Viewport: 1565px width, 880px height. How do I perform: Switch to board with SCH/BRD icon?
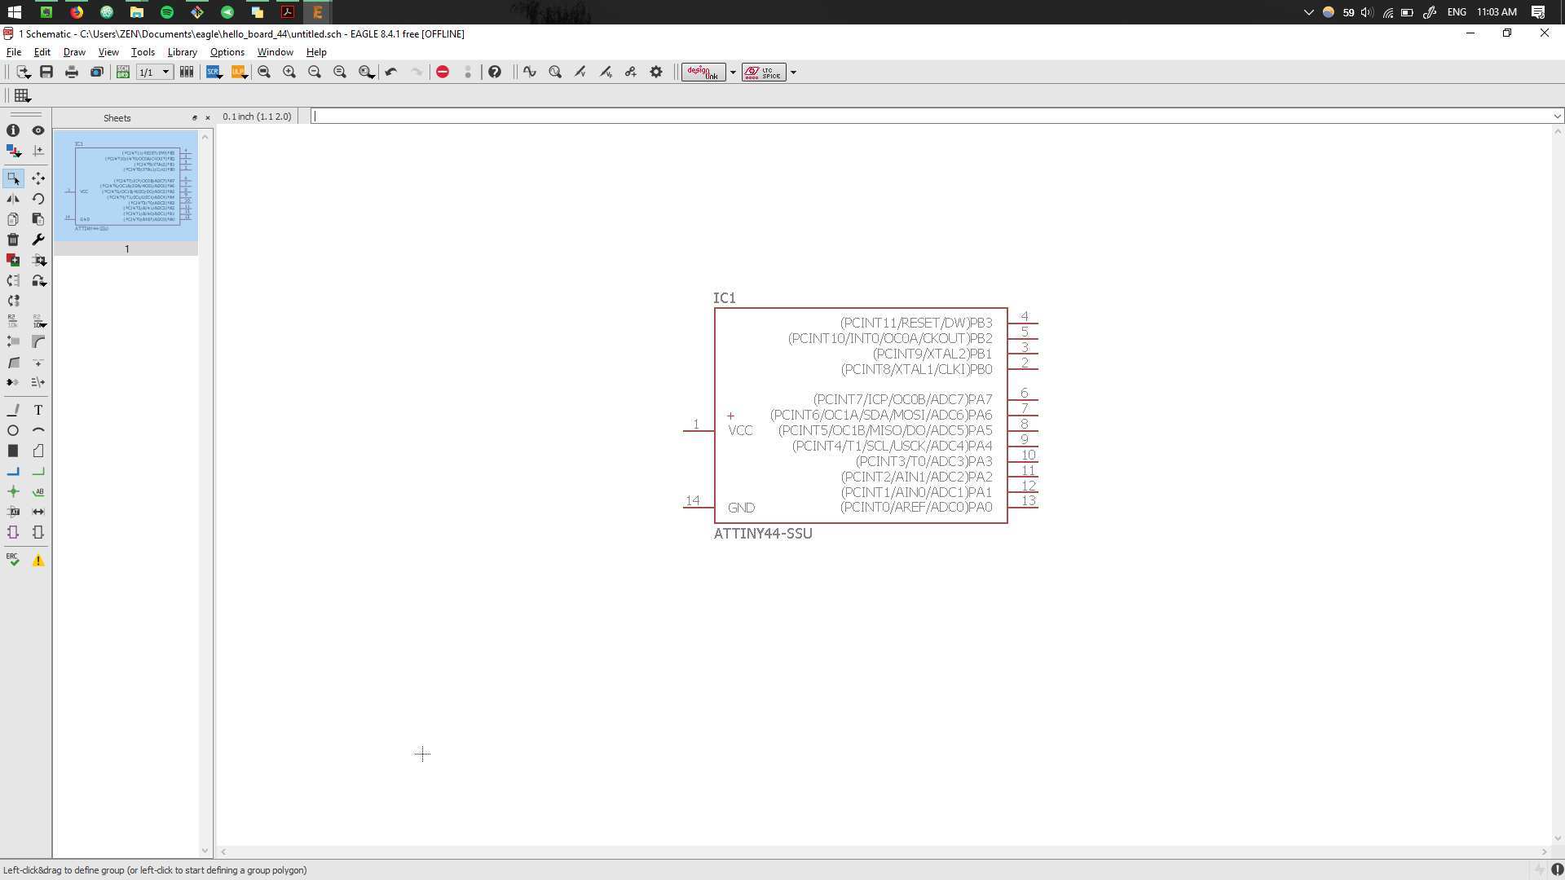[x=122, y=72]
